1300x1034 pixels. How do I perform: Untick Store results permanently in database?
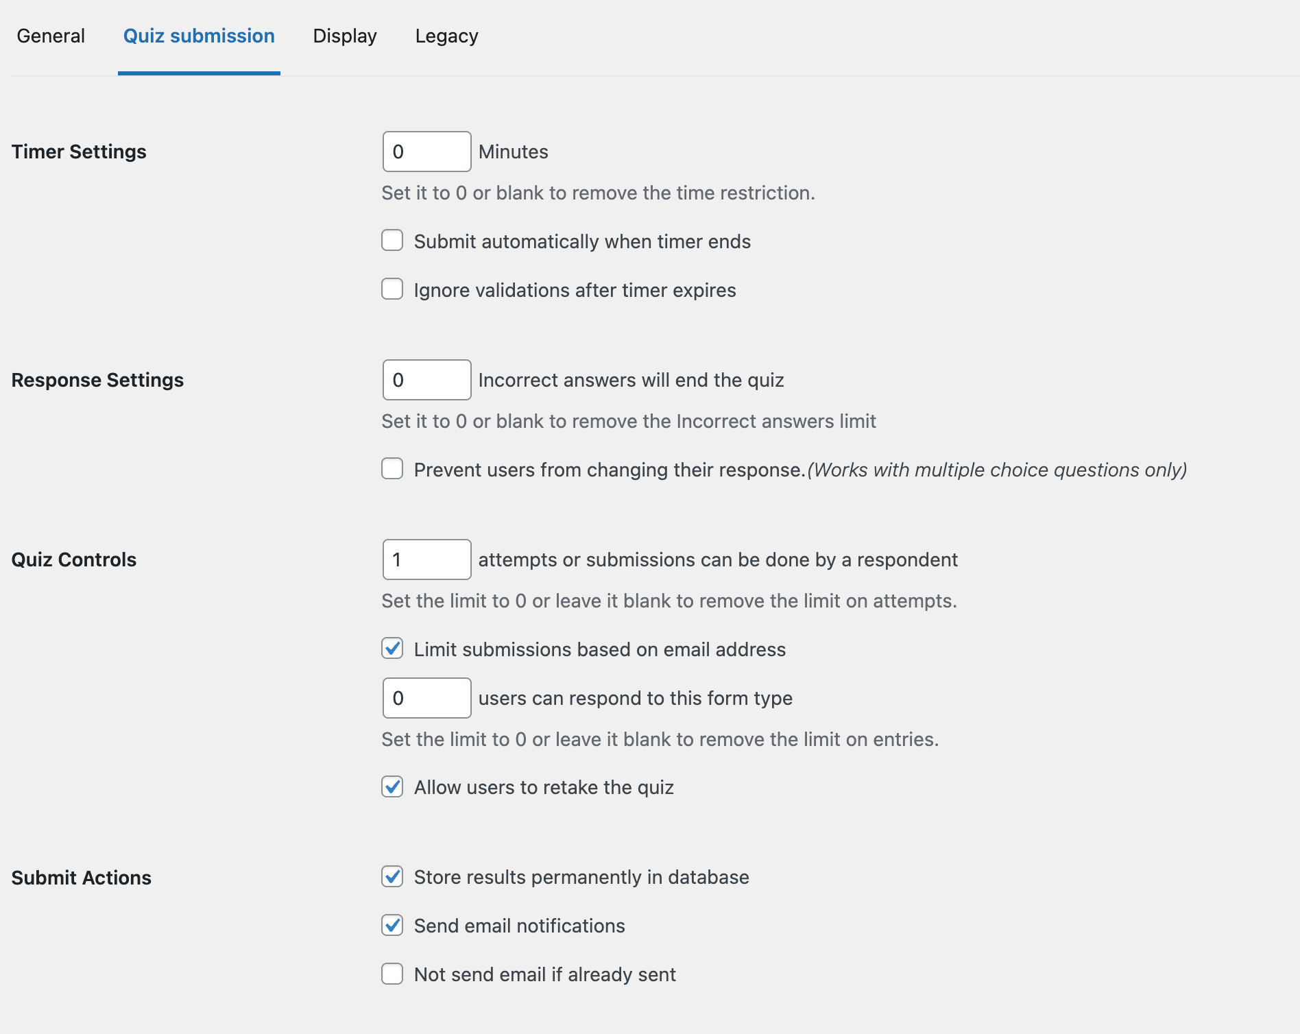[392, 876]
